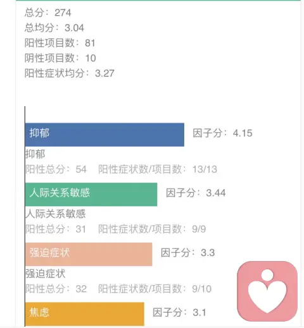The height and width of the screenshot is (328, 304).
Task: Click the 因子分 4.15 label
Action: 222,133
